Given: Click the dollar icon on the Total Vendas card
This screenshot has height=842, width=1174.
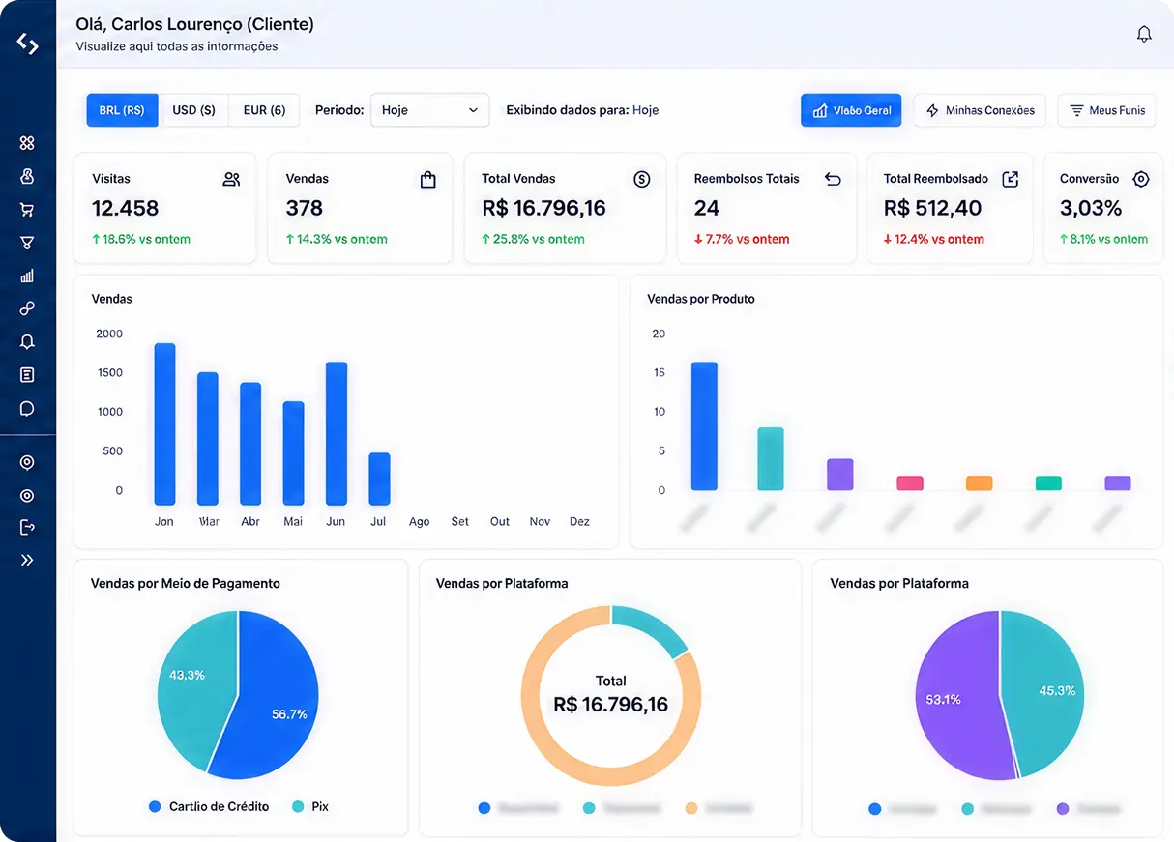Looking at the screenshot, I should click(x=641, y=179).
